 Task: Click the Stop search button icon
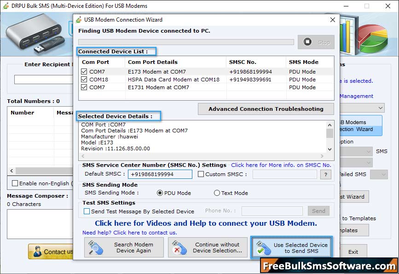coord(307,42)
